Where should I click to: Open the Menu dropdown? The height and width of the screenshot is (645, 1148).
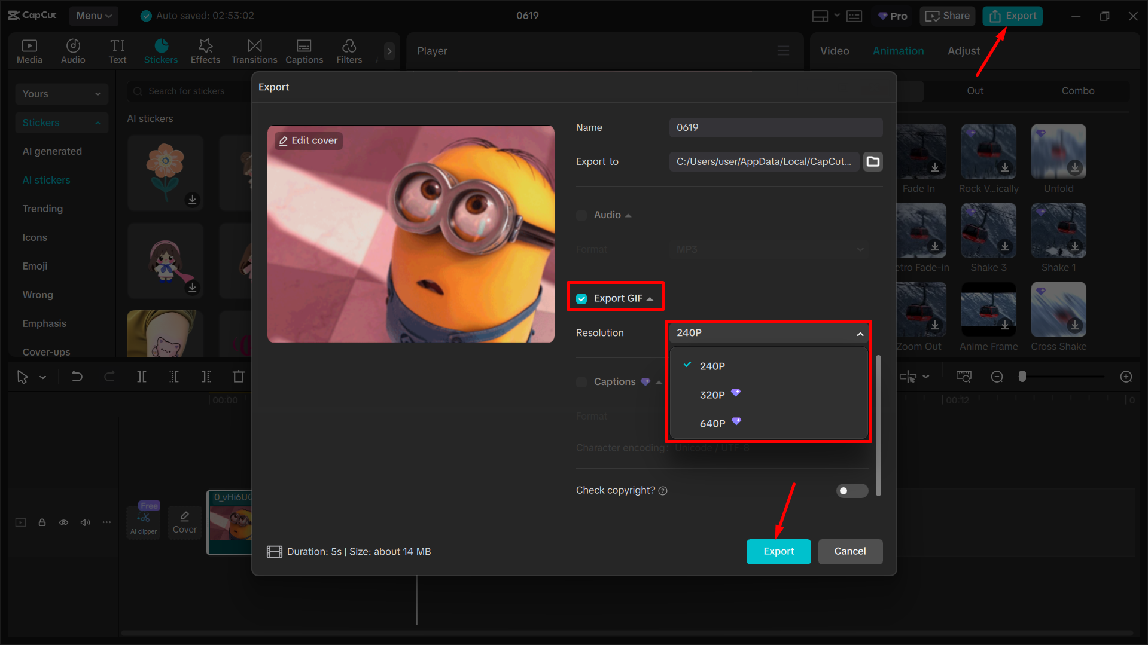(x=93, y=16)
